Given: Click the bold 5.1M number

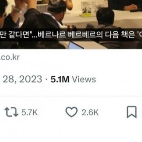Looking at the screenshot, I should point(60,79).
